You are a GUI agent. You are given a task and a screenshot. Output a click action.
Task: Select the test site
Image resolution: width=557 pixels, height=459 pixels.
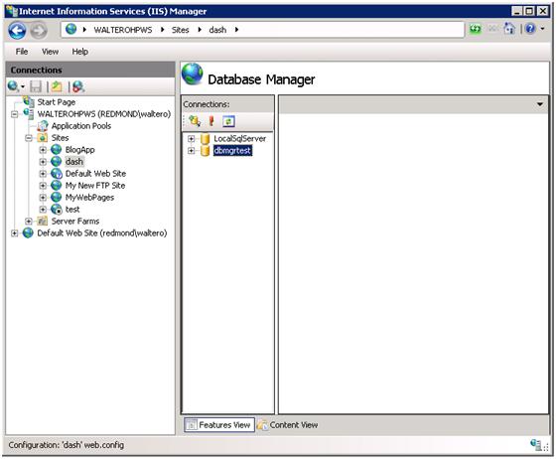tap(72, 210)
